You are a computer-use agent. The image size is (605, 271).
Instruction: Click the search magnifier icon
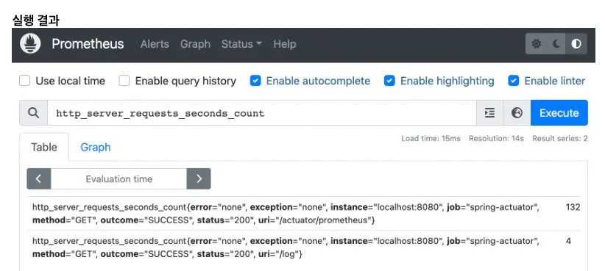click(34, 113)
